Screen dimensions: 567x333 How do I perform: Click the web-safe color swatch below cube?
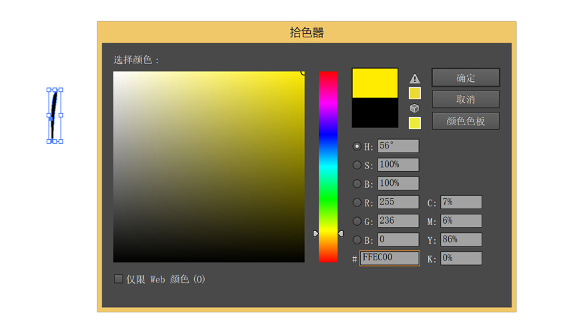[414, 123]
